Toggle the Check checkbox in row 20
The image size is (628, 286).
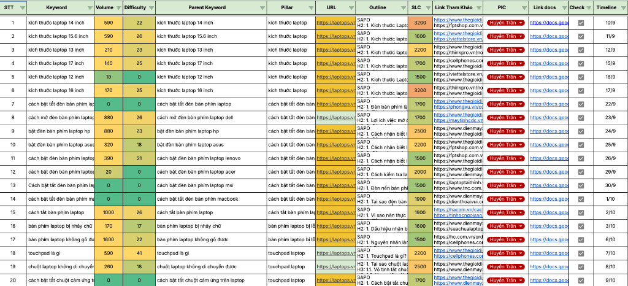[581, 280]
